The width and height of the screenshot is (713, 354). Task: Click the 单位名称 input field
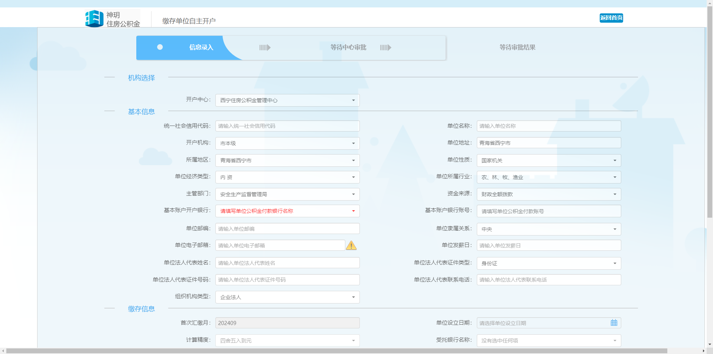[x=549, y=126]
